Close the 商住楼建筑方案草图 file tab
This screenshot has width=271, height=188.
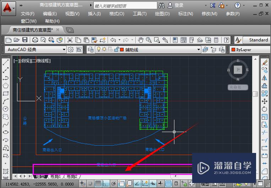[x=58, y=30]
